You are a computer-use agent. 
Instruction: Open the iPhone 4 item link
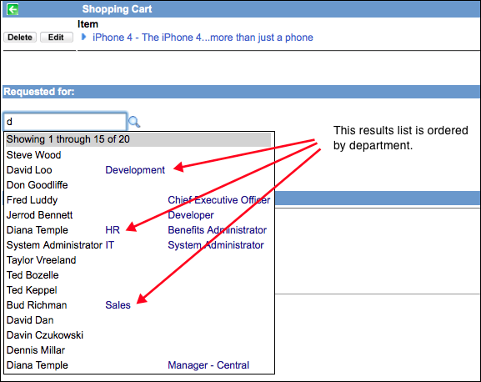[x=203, y=38]
